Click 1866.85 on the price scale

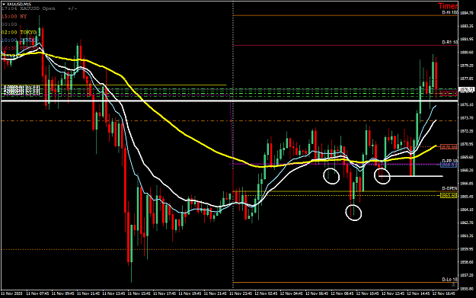(467, 184)
